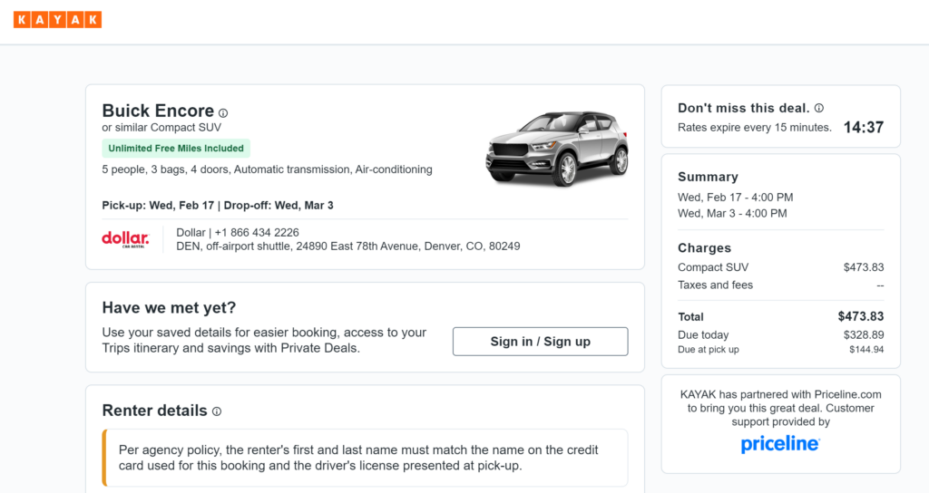Click the agency policy notice text
This screenshot has width=929, height=493.
[358, 458]
